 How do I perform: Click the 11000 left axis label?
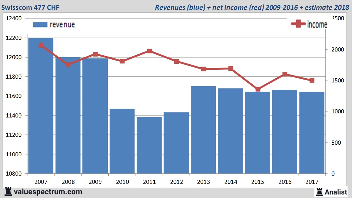[14, 154]
